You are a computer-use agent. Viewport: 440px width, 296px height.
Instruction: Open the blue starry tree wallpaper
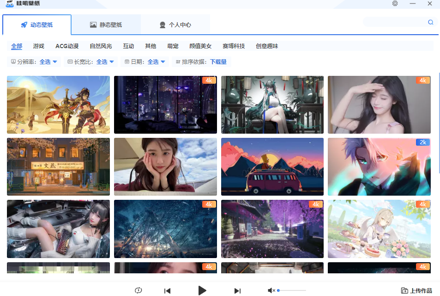165,229
